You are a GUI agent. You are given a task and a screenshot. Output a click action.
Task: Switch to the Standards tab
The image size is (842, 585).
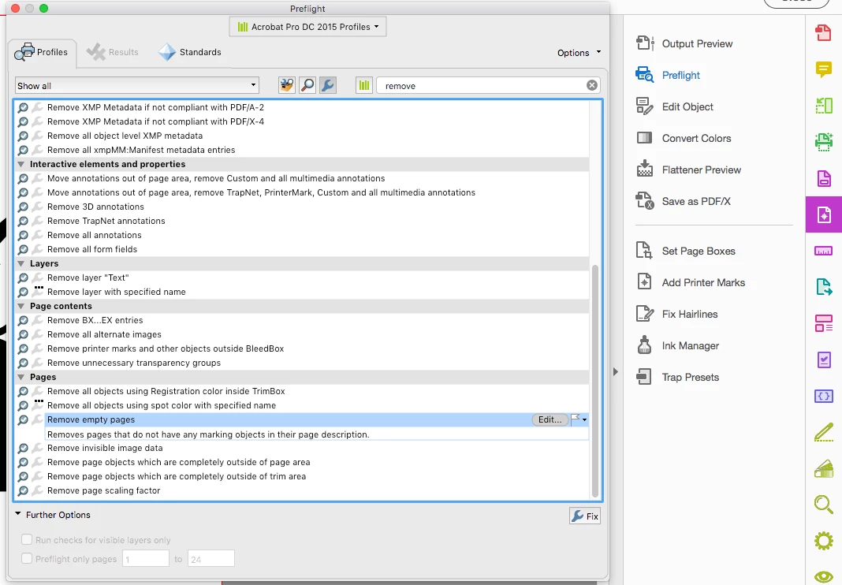189,52
